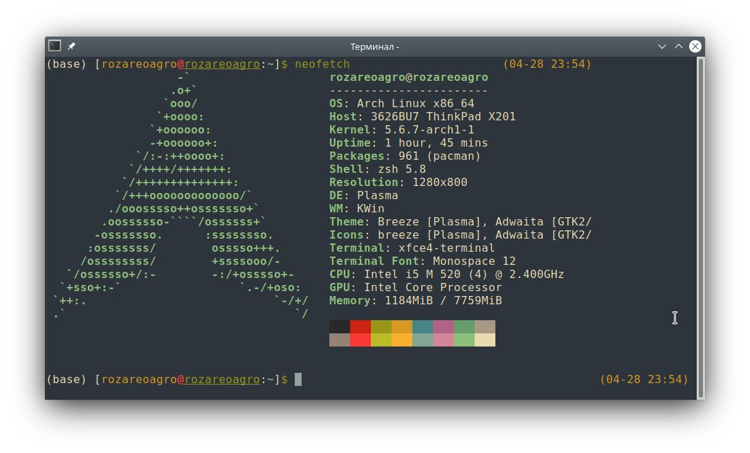Image resolution: width=750 pixels, height=453 pixels.
Task: Click the olive green color block
Action: point(381,326)
